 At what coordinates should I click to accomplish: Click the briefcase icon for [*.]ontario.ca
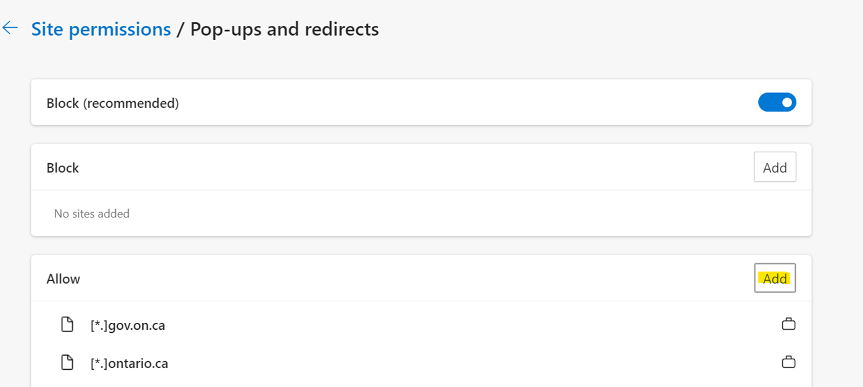coord(788,362)
